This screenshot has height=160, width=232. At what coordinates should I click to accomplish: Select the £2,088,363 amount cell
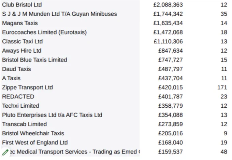(x=168, y=5)
